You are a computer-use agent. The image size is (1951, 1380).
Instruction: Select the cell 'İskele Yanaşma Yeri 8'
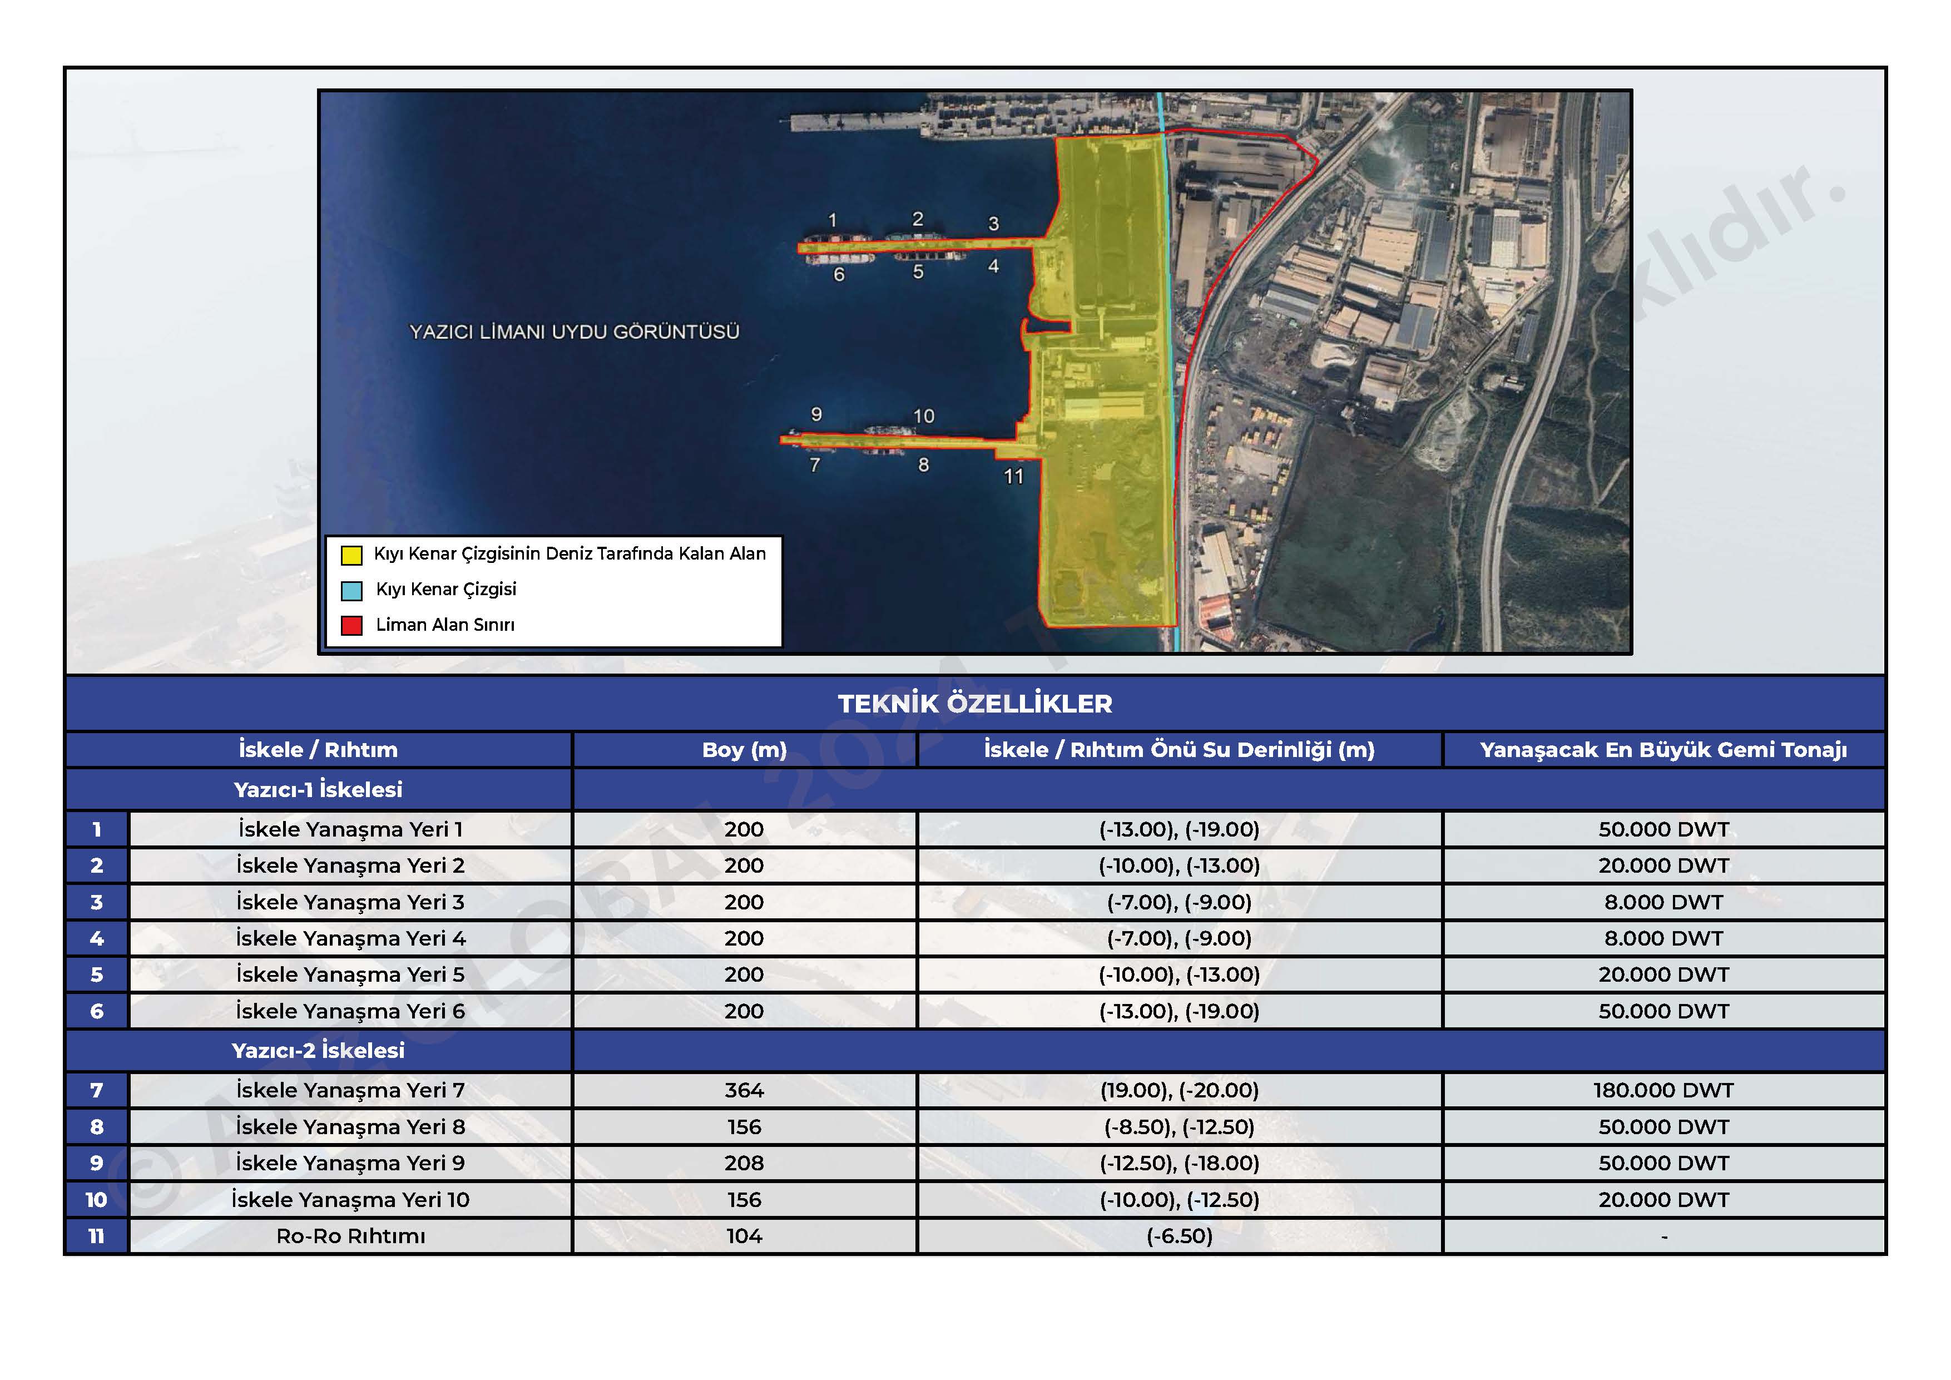pyautogui.click(x=351, y=1127)
